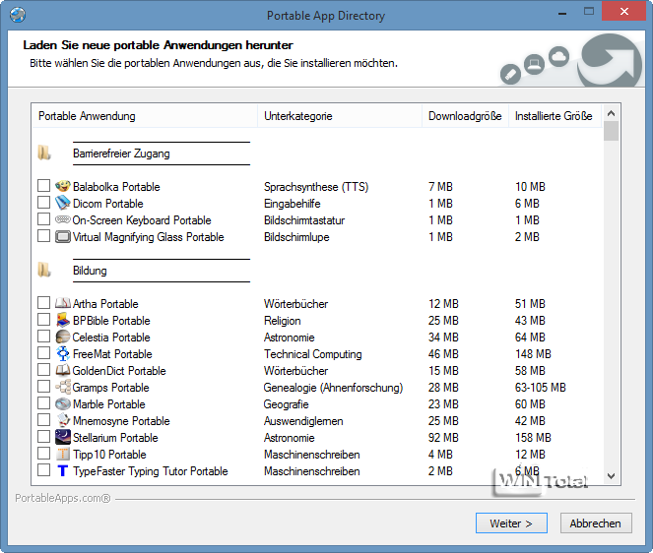Tick the Mnemosyne Portable checkbox

coord(43,420)
